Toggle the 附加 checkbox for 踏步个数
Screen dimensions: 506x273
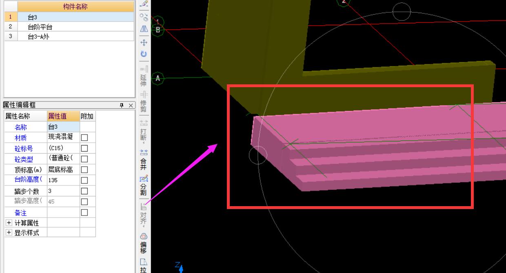tap(84, 191)
